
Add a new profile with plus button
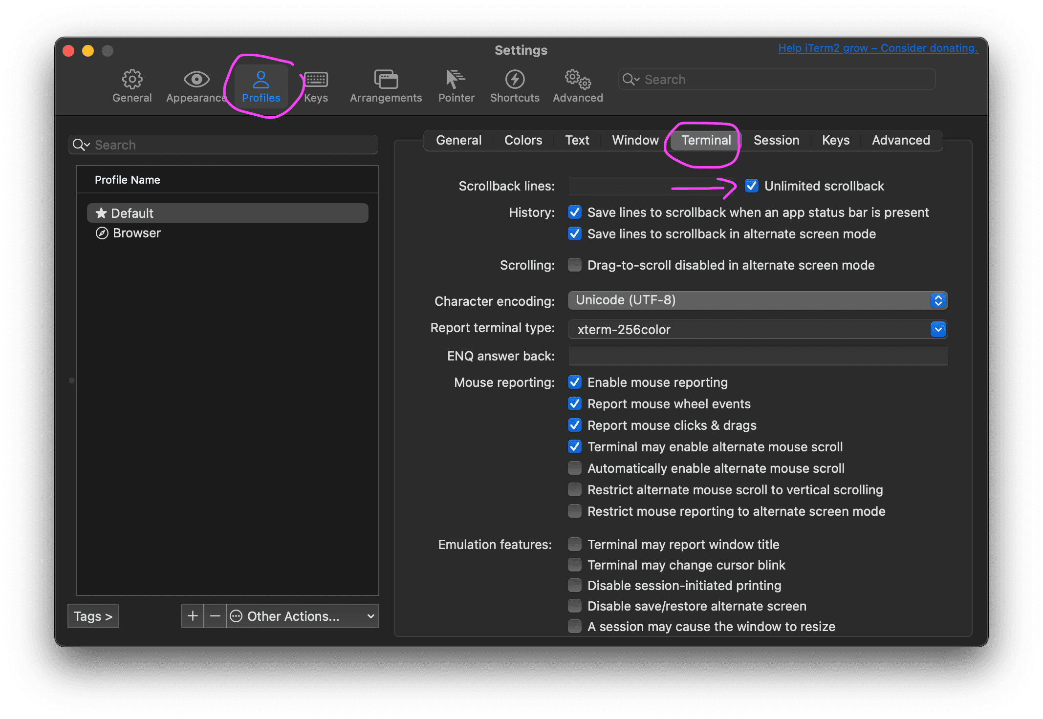coord(193,616)
